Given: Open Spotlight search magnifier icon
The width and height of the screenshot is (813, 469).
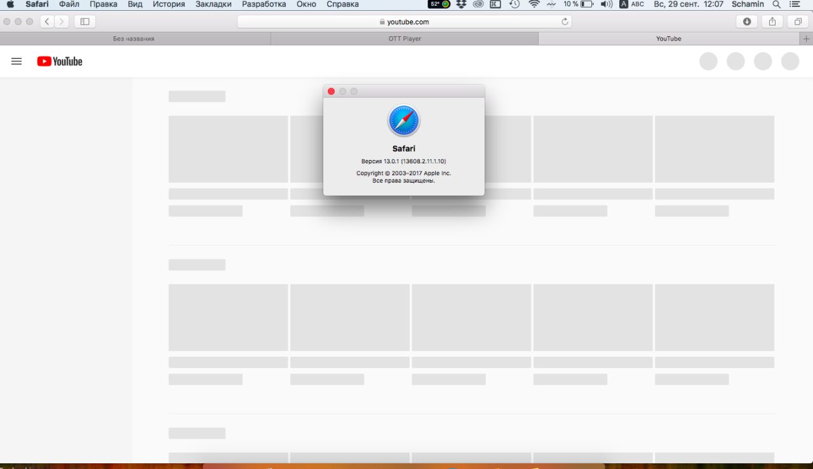Looking at the screenshot, I should click(x=776, y=4).
